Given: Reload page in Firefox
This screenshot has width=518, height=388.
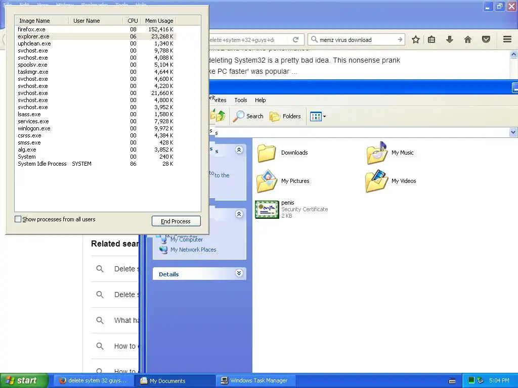Looking at the screenshot, I should pos(295,39).
